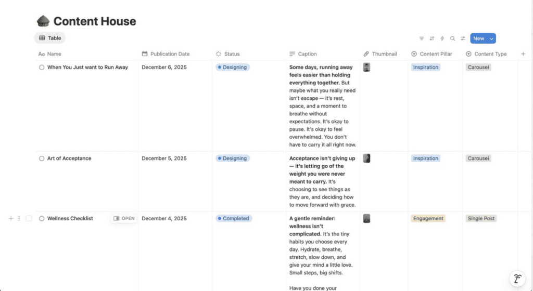Switch to the Table view tab
Image resolution: width=533 pixels, height=291 pixels.
(50, 38)
